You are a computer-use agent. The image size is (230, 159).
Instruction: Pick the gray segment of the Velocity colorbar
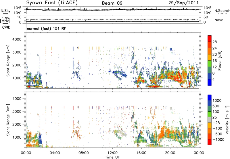pos(210,120)
